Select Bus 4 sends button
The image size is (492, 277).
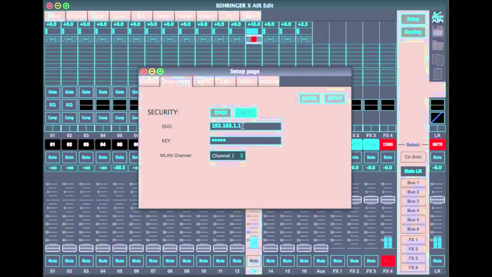pyautogui.click(x=413, y=210)
